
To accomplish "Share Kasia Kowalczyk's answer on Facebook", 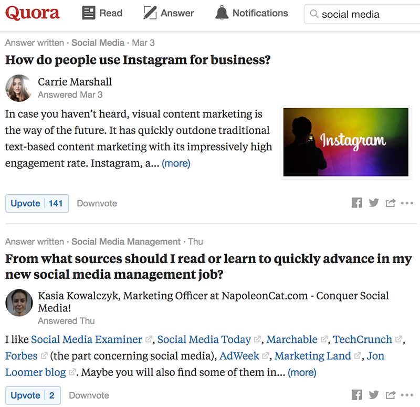I will [357, 395].
